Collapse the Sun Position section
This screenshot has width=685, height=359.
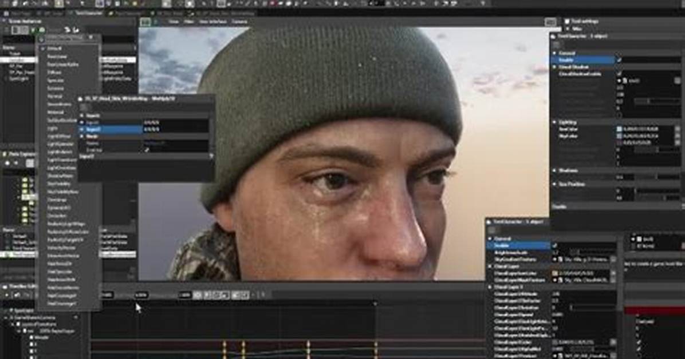coord(555,184)
